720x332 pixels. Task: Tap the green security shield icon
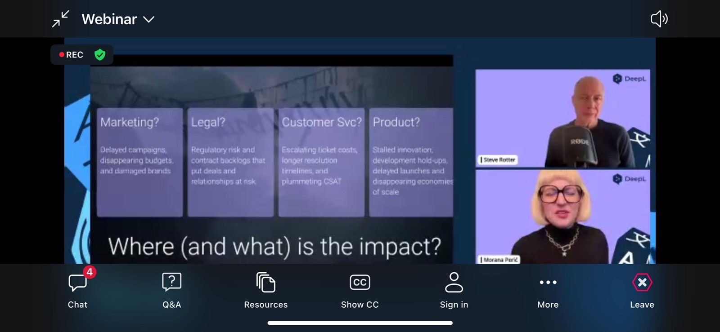coord(100,55)
